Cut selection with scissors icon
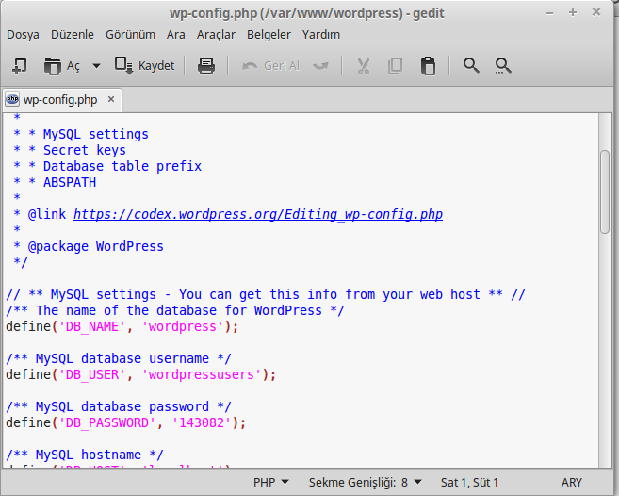This screenshot has width=619, height=496. pyautogui.click(x=363, y=66)
